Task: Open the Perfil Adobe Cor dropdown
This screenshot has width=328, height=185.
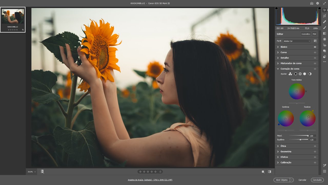Action: click(297, 41)
